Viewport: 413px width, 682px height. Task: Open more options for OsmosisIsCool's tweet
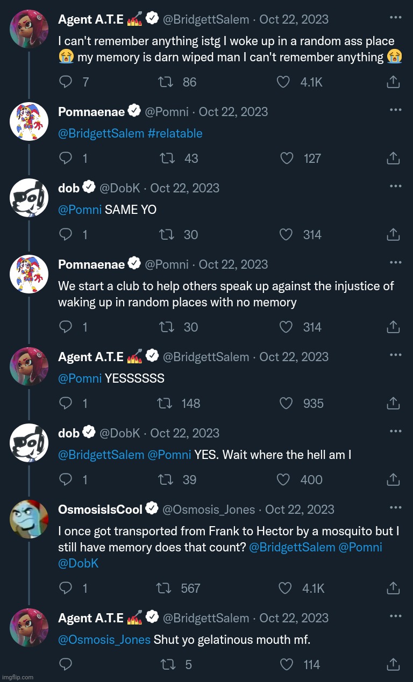(396, 507)
